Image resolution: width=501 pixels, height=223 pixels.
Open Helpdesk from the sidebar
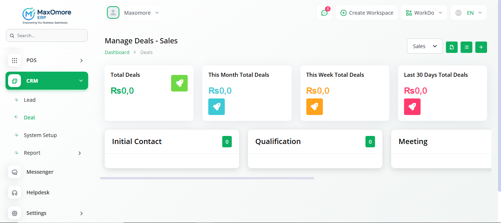pyautogui.click(x=38, y=193)
